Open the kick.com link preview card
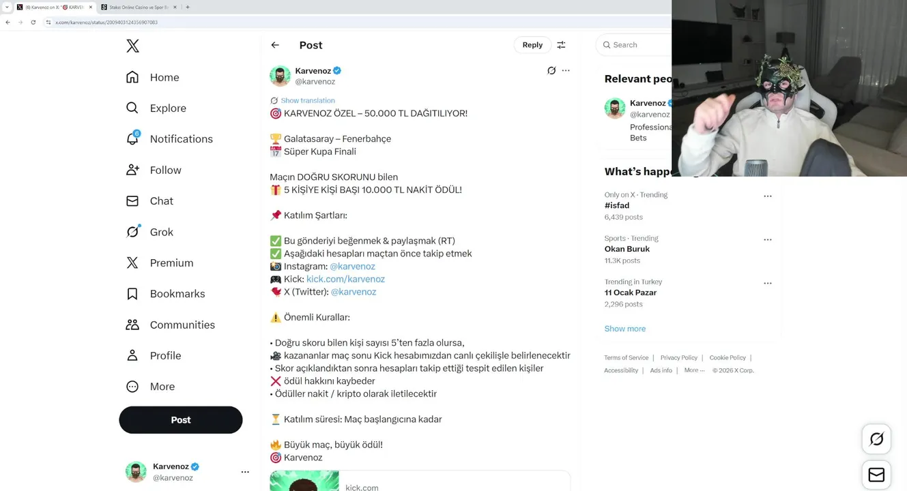Screen dimensions: 907x491 420,481
